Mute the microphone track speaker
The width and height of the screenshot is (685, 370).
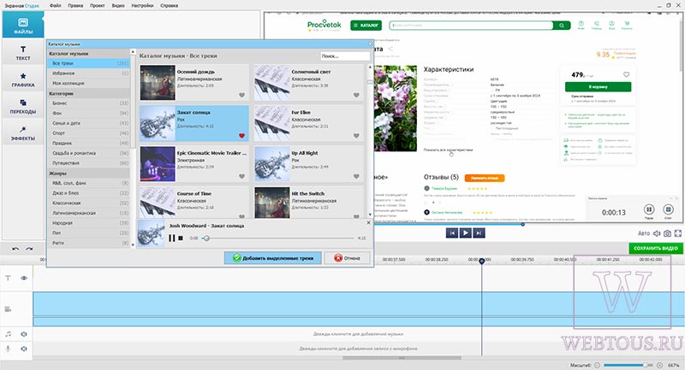coord(24,349)
